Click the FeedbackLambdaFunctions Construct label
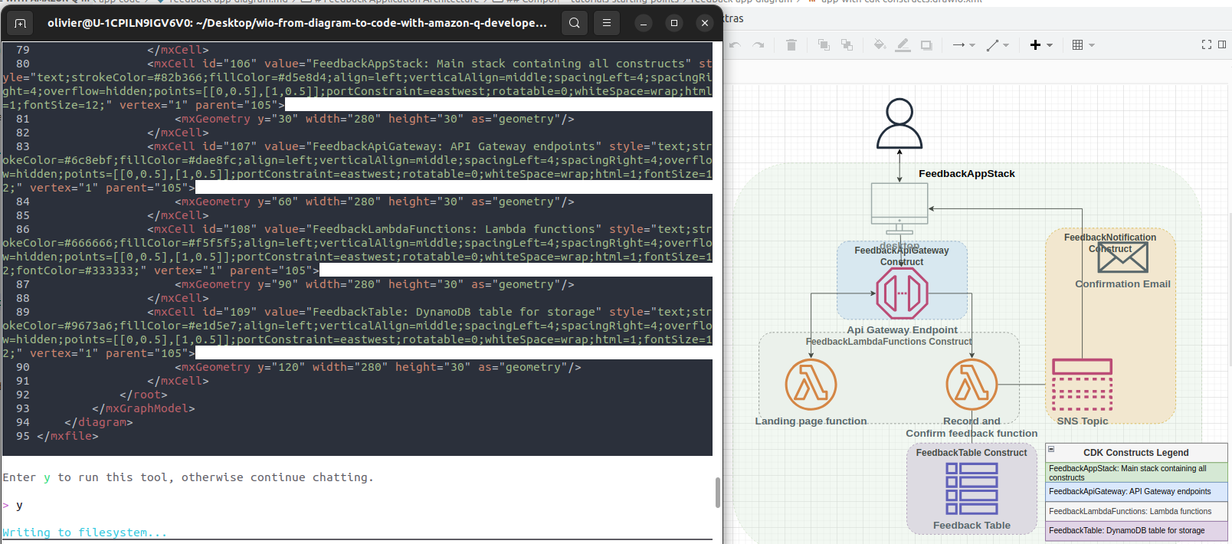The height and width of the screenshot is (544, 1232). pyautogui.click(x=889, y=342)
